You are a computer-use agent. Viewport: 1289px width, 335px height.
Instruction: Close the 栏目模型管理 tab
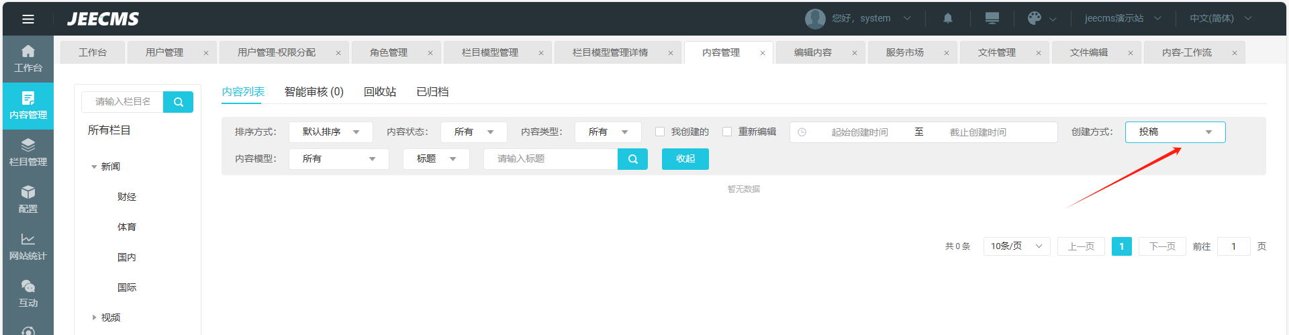pyautogui.click(x=541, y=53)
